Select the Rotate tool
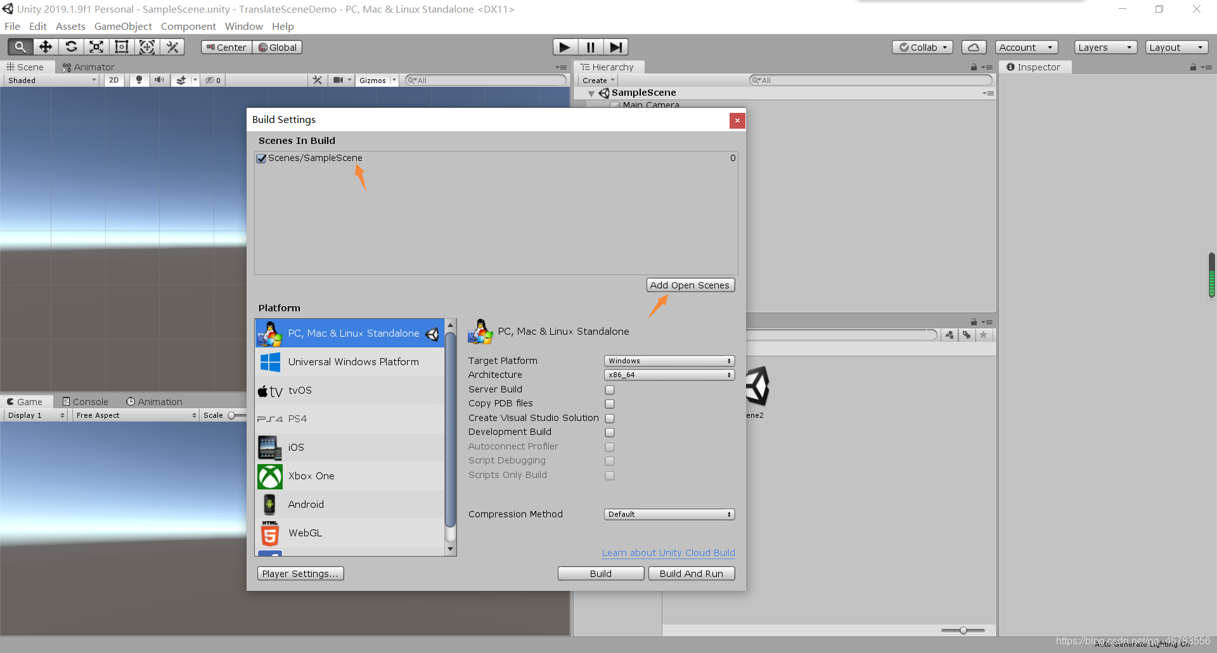Image resolution: width=1217 pixels, height=653 pixels. coord(71,47)
